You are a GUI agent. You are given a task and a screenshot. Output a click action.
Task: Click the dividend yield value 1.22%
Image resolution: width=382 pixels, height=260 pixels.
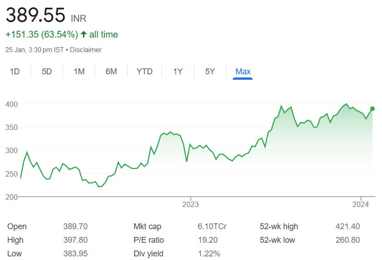pos(209,254)
